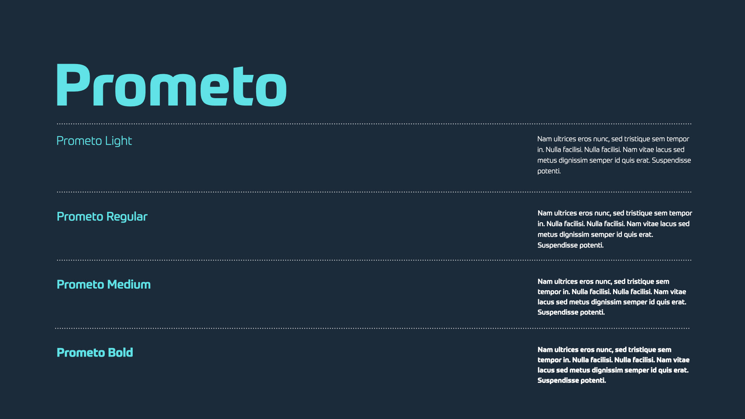Click the large Prometo title

point(172,85)
